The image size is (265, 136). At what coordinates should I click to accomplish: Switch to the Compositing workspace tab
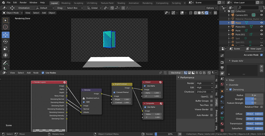click(x=162, y=3)
